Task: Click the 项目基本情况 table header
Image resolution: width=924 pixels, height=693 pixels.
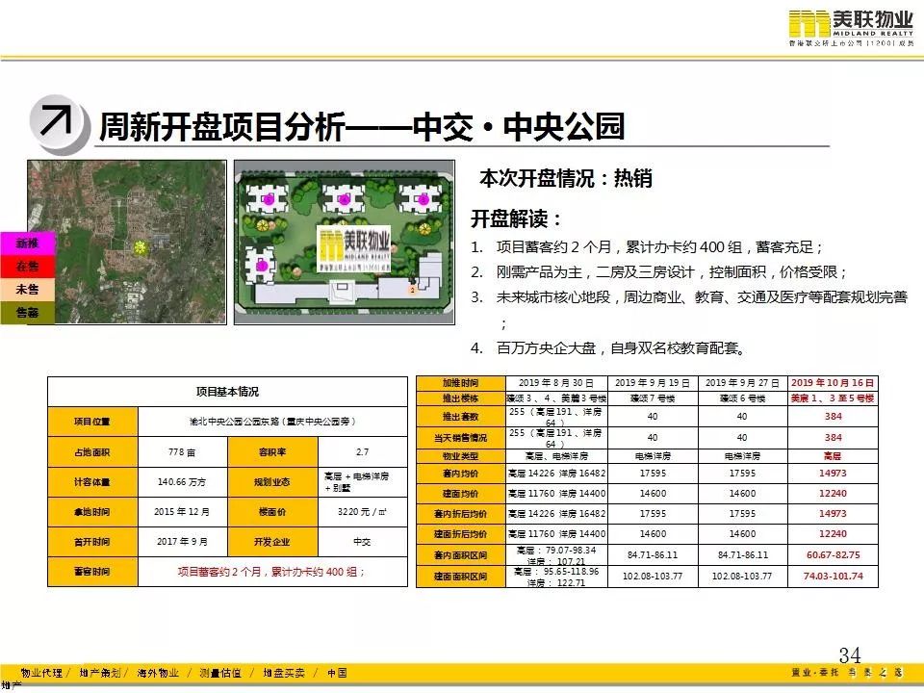Action: click(227, 392)
